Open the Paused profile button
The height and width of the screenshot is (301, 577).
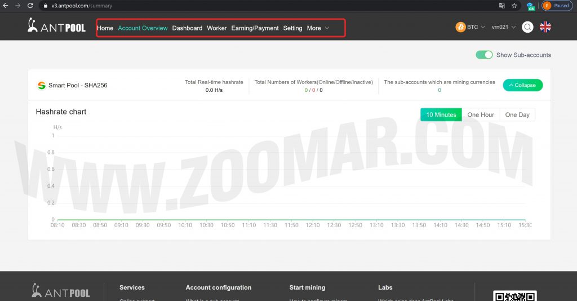point(557,6)
